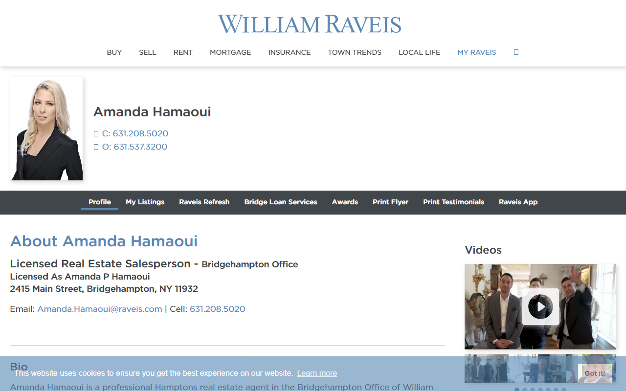The height and width of the screenshot is (391, 626).
Task: Click the Print Testimonials tab
Action: [454, 202]
